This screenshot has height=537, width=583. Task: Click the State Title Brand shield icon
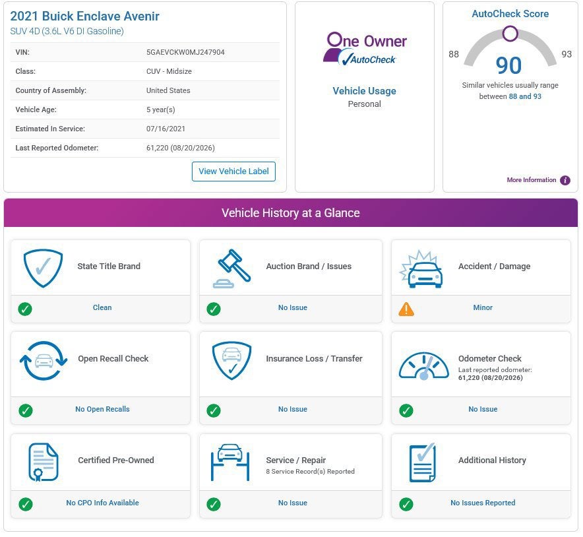click(x=43, y=268)
